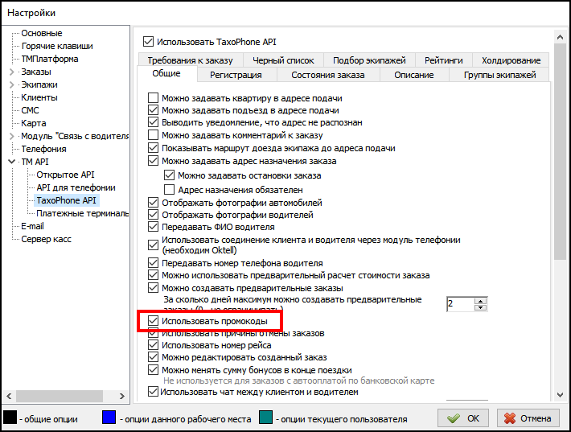Open the Состояния заказа tab
Viewport: 571px width, 432px height.
(328, 75)
